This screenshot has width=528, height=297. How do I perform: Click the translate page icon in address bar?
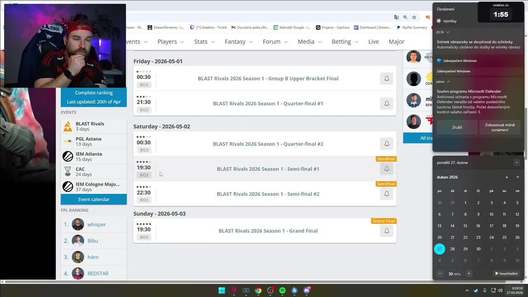pyautogui.click(x=396, y=17)
